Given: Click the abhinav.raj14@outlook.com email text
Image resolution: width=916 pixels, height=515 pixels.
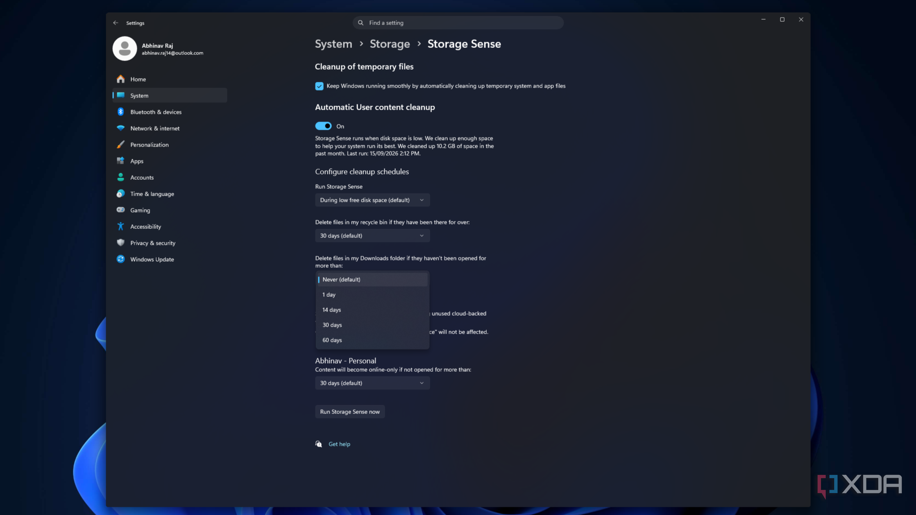Looking at the screenshot, I should click(172, 53).
